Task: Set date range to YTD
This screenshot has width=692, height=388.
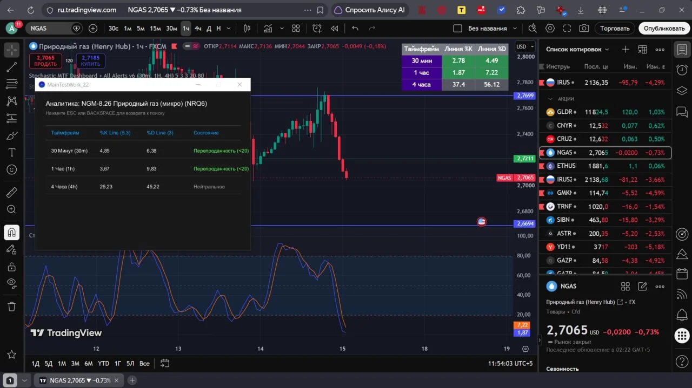Action: (103, 363)
